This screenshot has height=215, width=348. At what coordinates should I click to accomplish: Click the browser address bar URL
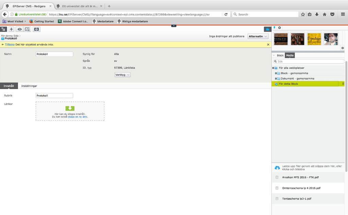[x=129, y=14]
